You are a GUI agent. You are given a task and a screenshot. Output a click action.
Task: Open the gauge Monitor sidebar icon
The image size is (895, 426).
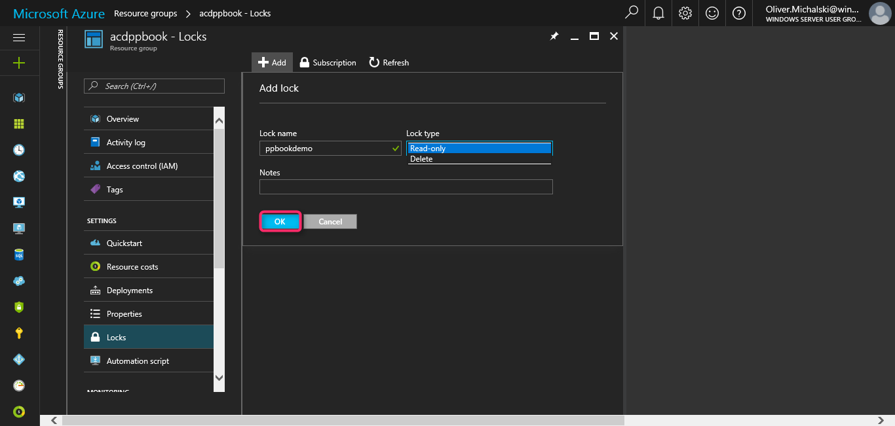[x=19, y=385]
